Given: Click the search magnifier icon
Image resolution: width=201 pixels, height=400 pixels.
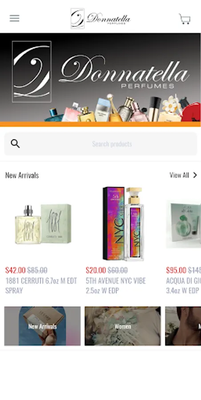Looking at the screenshot, I should click(x=15, y=144).
